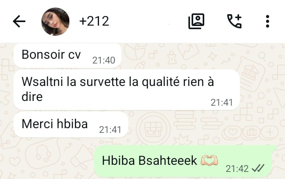Tap the back arrow icon
Viewport: 285px width, 179px height.
[x=19, y=21]
